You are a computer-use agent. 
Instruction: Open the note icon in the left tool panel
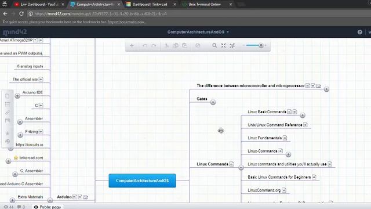pyautogui.click(x=8, y=96)
